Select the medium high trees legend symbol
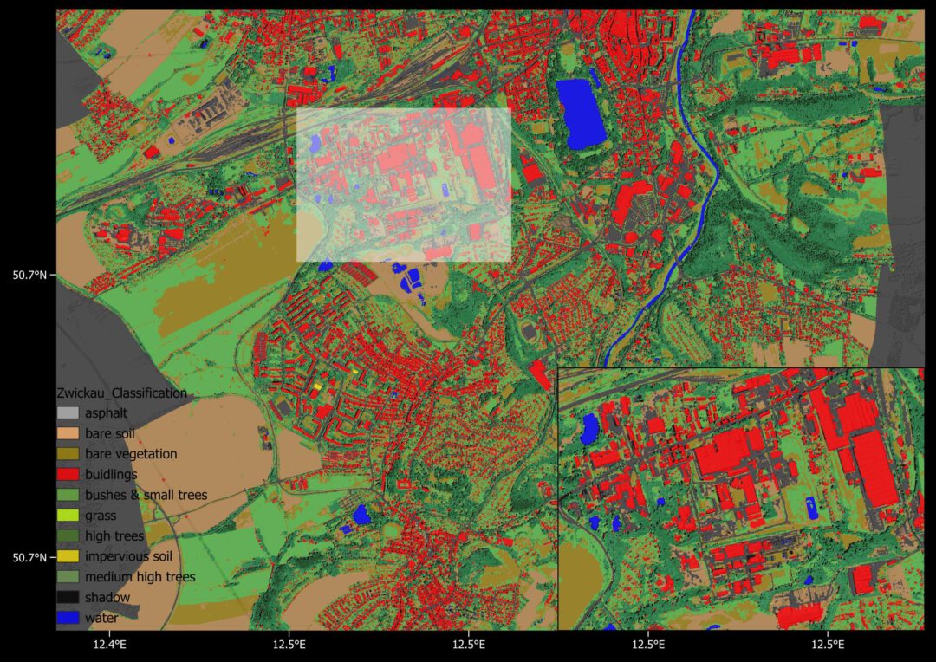Viewport: 936px width, 662px height. (67, 576)
